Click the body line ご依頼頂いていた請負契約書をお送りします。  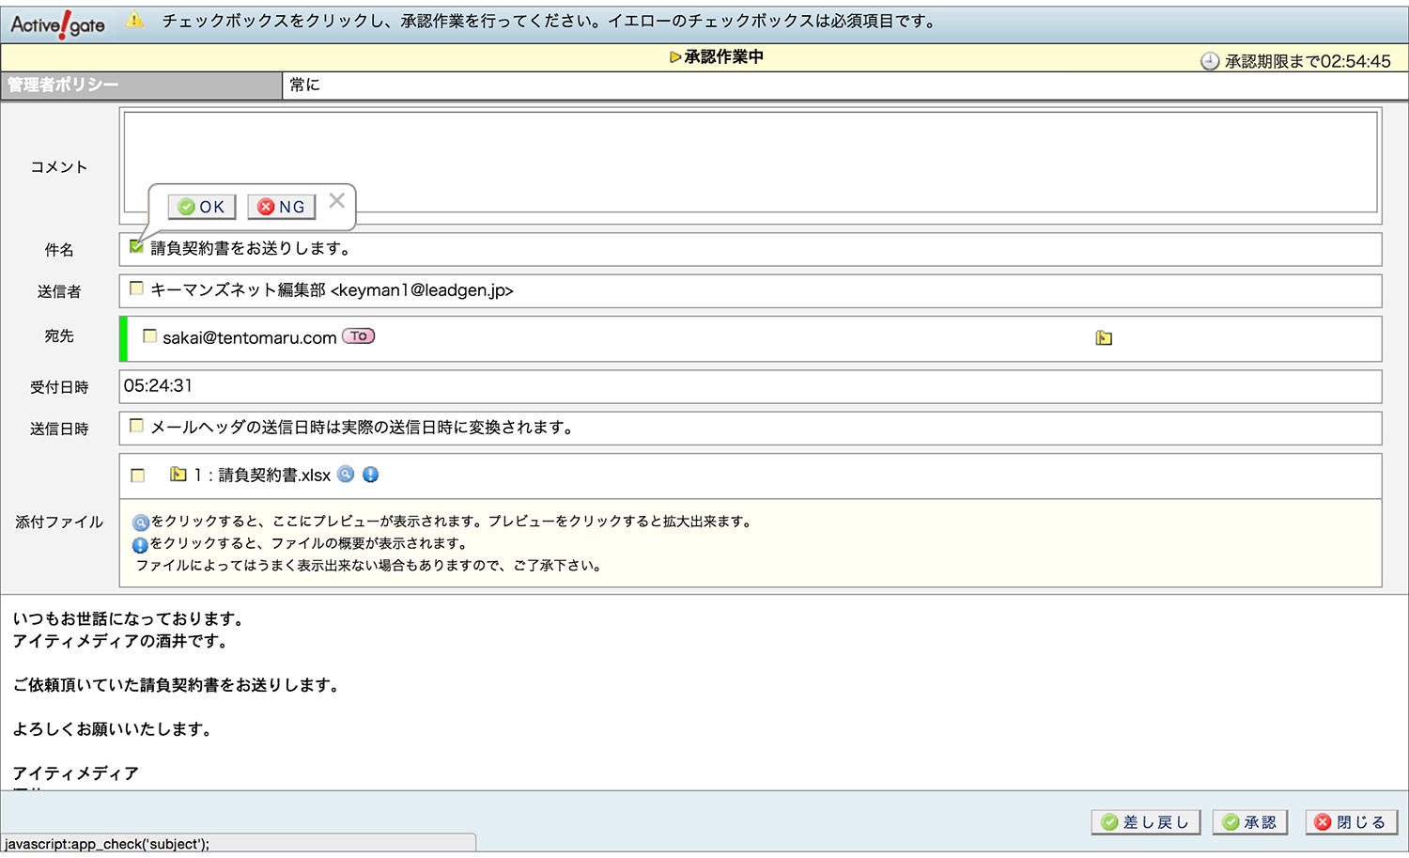tap(176, 685)
